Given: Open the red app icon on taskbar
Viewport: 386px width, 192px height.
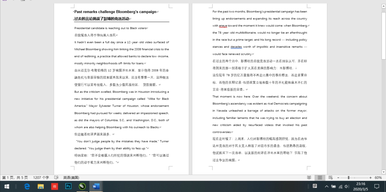Looking at the screenshot, I should pyautogui.click(x=55, y=186).
